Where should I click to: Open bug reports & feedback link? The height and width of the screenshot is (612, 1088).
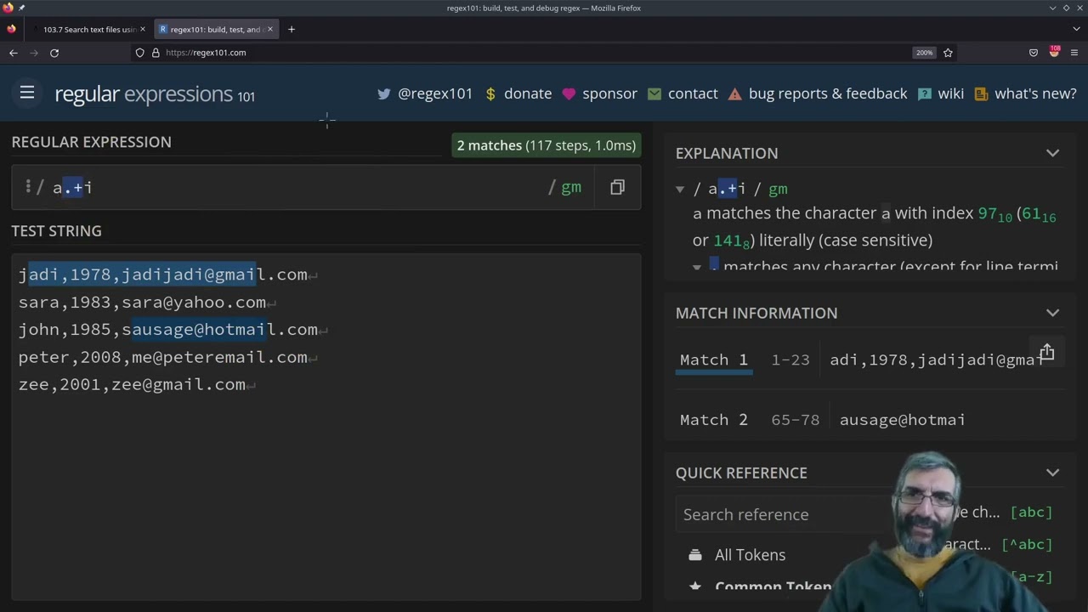click(828, 93)
